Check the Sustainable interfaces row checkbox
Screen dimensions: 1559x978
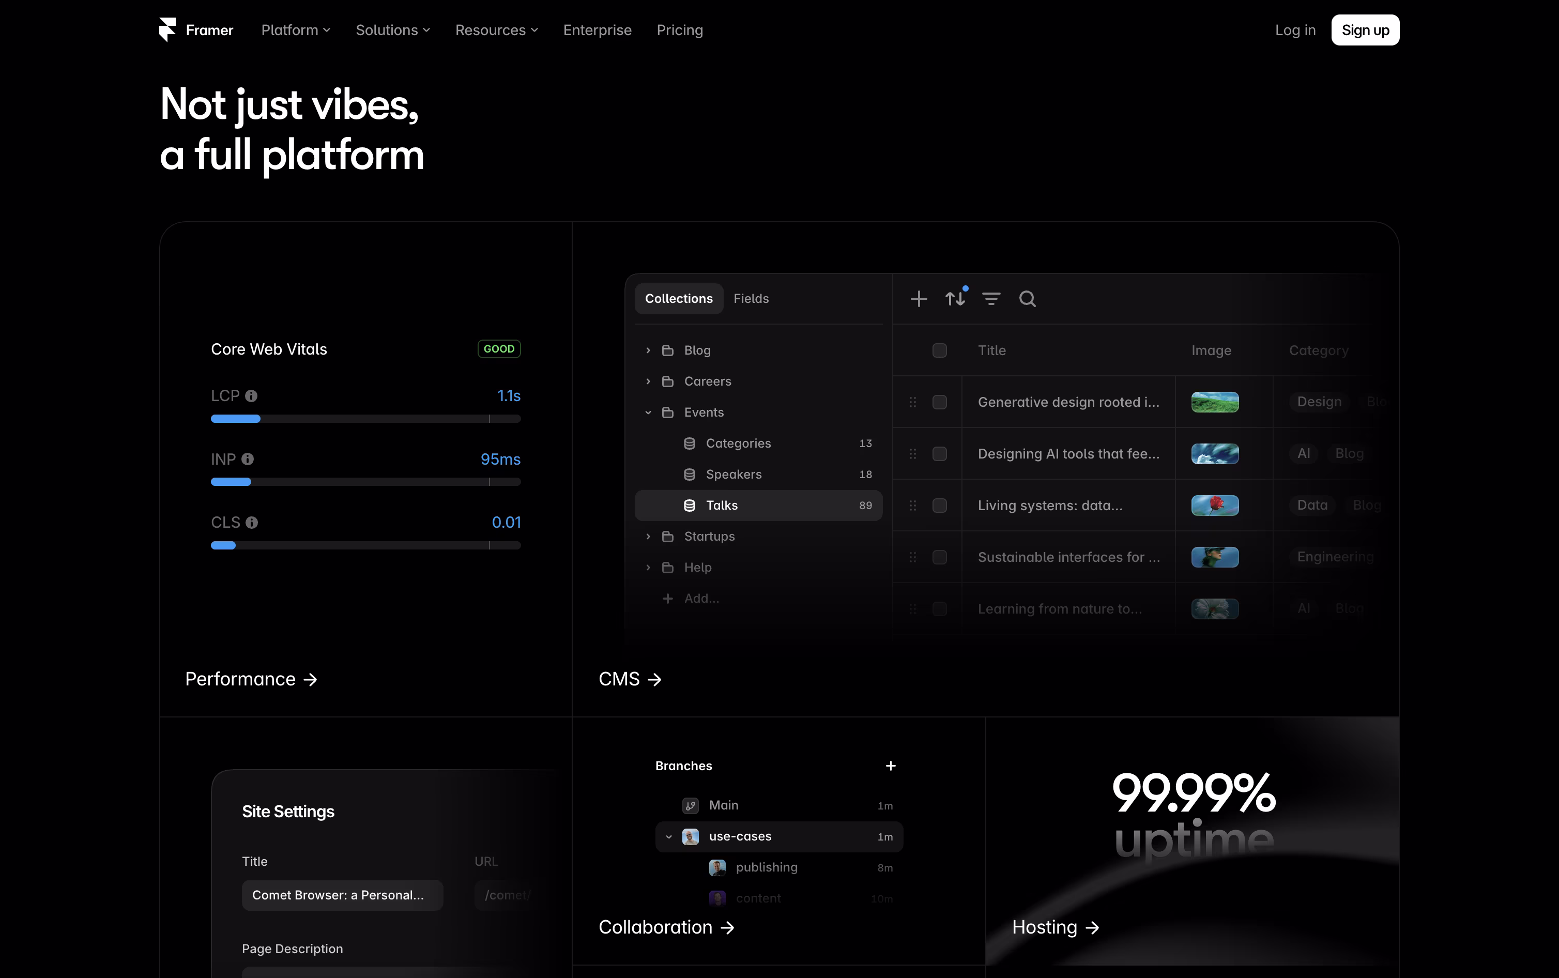point(940,557)
